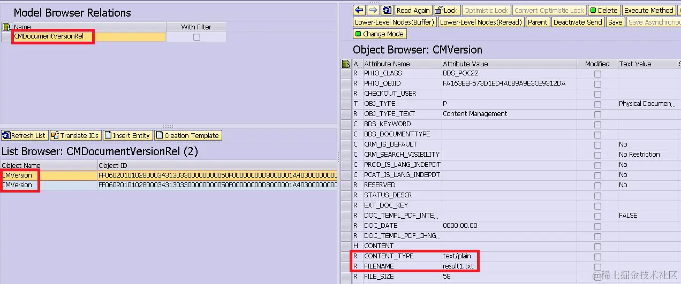Click the Attribute Name column header

tap(402, 64)
